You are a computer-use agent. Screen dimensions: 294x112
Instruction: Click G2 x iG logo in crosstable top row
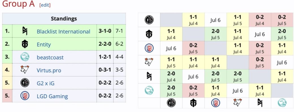point(149,20)
